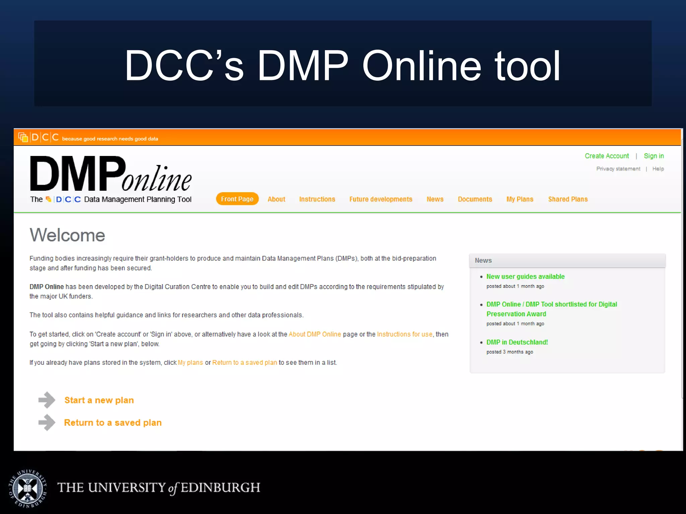This screenshot has width=686, height=514.
Task: Click the University of Edinburgh crest
Action: [28, 489]
